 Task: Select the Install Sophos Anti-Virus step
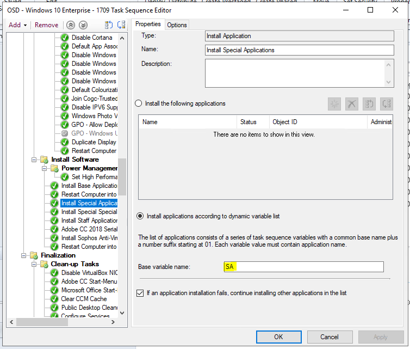tap(89, 238)
